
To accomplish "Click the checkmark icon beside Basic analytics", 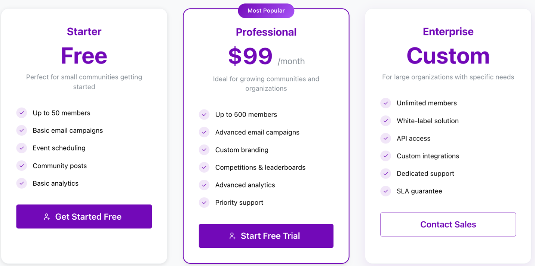I will pos(22,183).
